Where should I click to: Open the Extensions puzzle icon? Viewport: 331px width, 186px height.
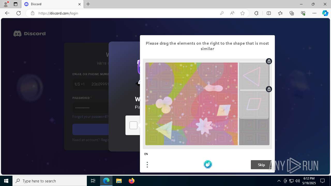(x=256, y=13)
